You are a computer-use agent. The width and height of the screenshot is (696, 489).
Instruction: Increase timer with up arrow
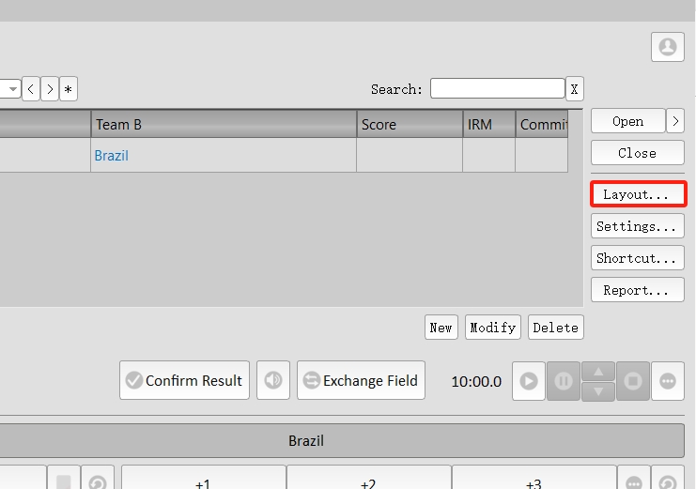click(x=598, y=371)
